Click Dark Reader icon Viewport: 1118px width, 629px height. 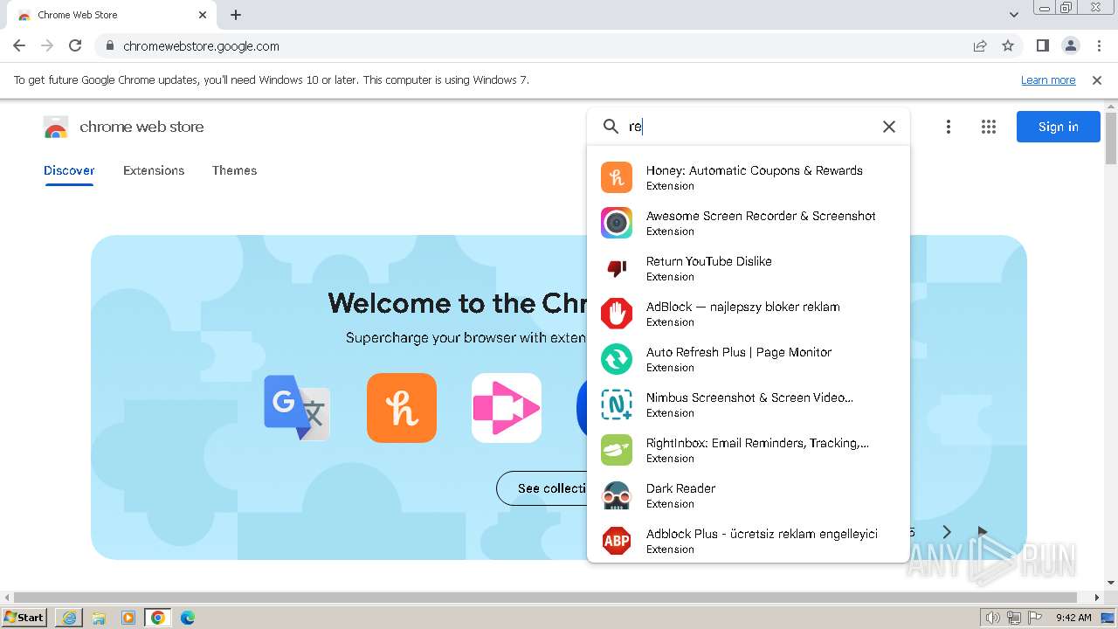pos(617,495)
